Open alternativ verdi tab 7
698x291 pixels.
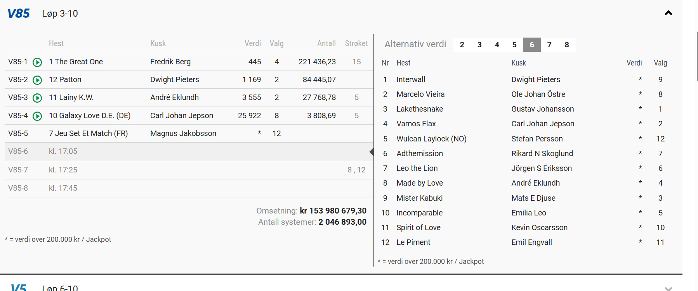(x=549, y=45)
